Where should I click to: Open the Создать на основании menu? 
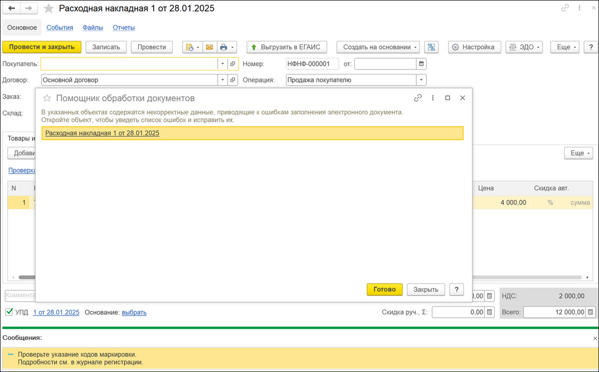pos(378,47)
